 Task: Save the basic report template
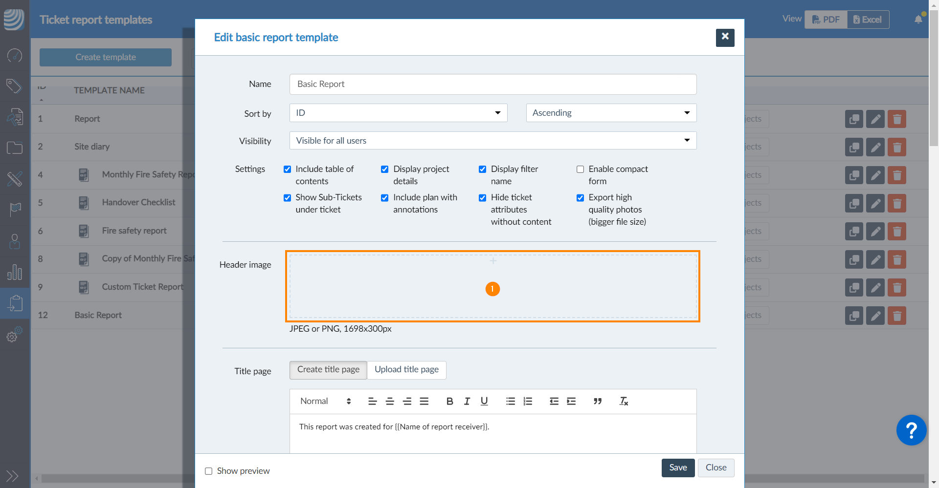tap(678, 467)
